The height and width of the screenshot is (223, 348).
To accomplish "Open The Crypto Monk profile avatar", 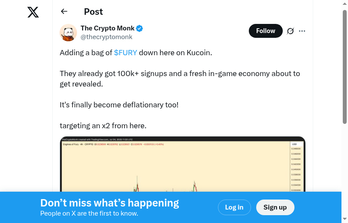I will 68,33.
